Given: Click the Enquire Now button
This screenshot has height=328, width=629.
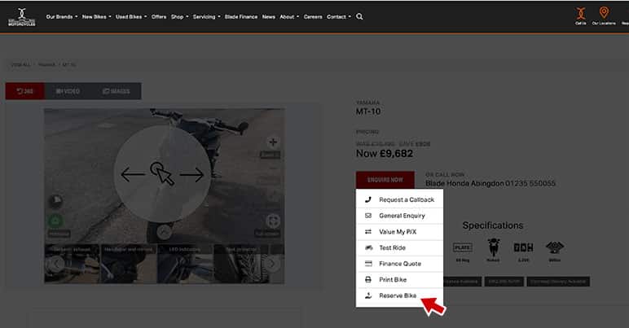Looking at the screenshot, I should (x=385, y=180).
